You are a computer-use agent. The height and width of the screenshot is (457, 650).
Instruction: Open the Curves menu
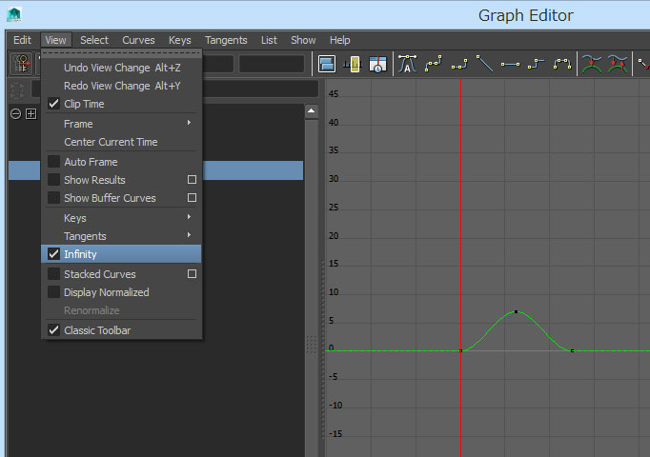pyautogui.click(x=138, y=40)
